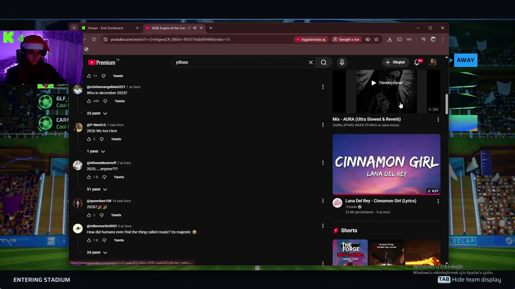Image resolution: width=515 pixels, height=289 pixels.
Task: Mute audio on Empire of the Sun tab
Action: click(x=195, y=28)
